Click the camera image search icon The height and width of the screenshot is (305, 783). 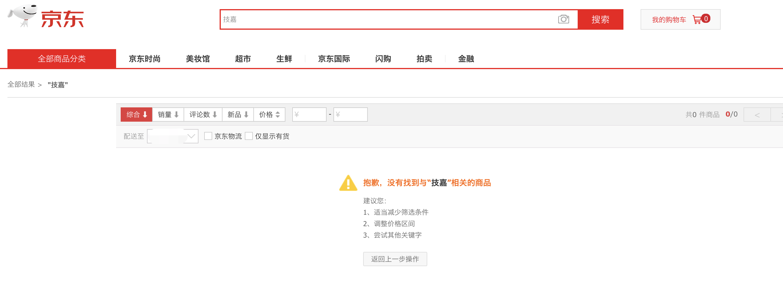point(563,19)
